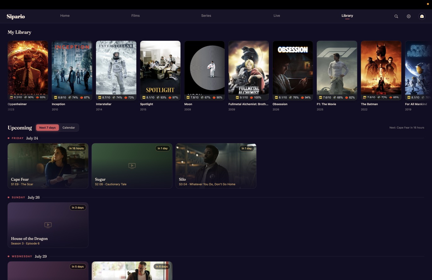Go to the Home tab
Screen dimensions: 432x280
point(65,16)
